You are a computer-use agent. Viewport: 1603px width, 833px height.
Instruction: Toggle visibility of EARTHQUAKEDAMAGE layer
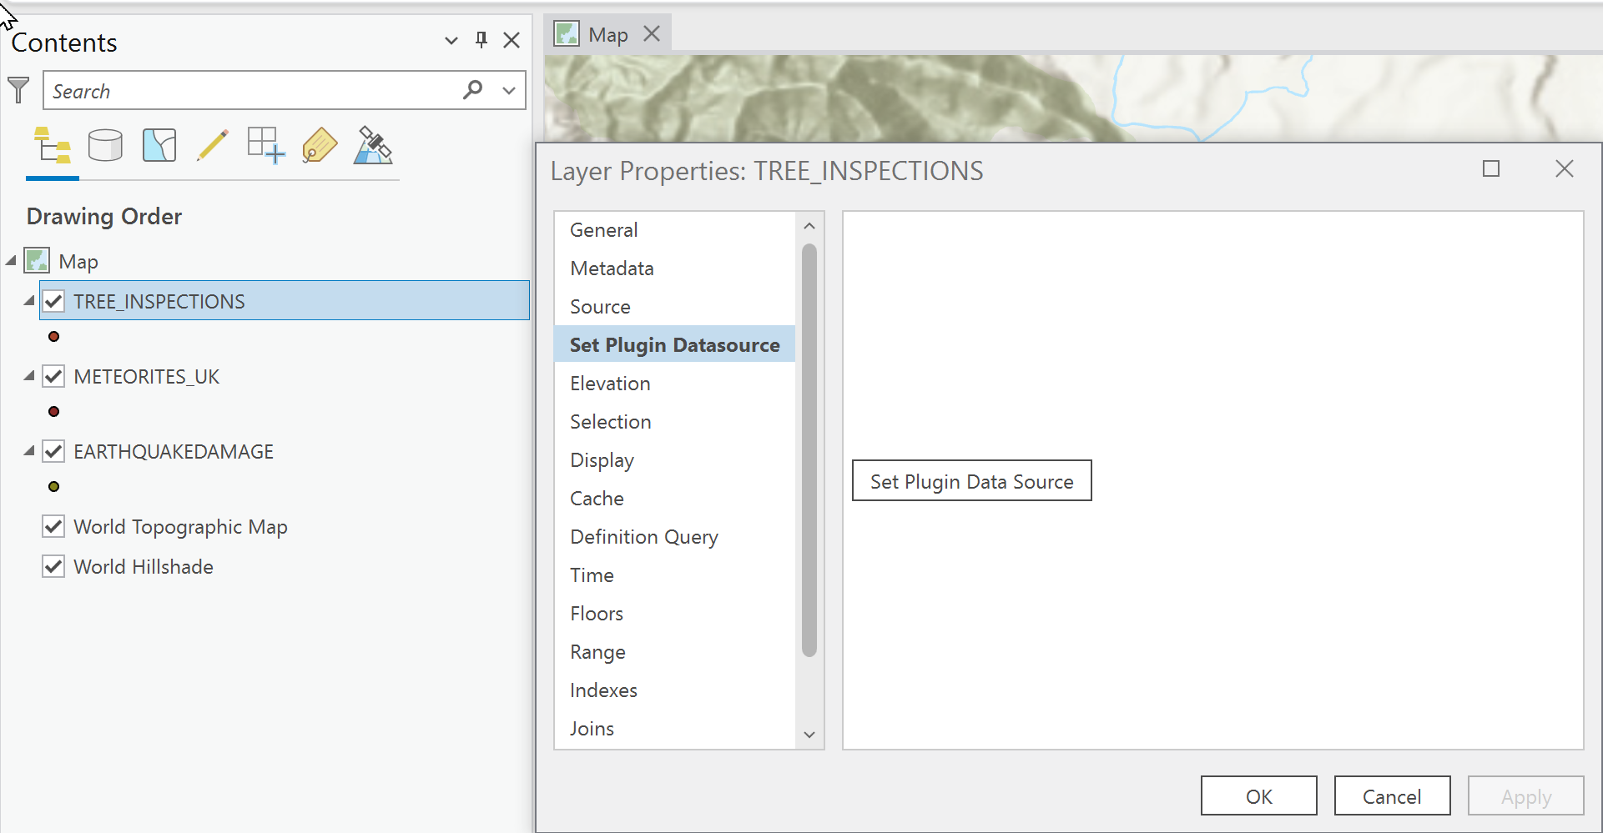(53, 451)
